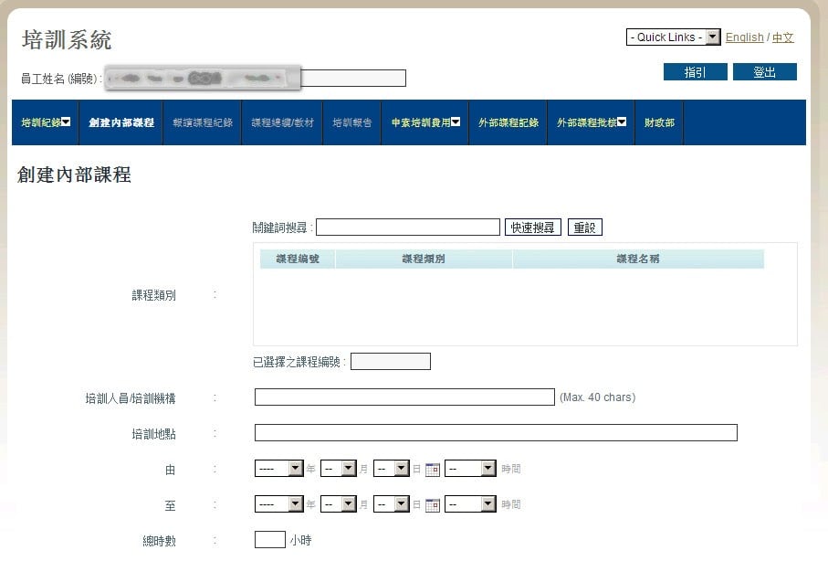Go to the 創建內部課程 tab
828x561 pixels.
tap(121, 122)
